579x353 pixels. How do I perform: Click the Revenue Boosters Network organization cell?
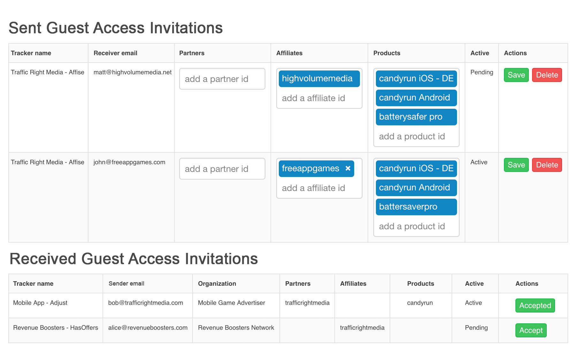pyautogui.click(x=236, y=328)
